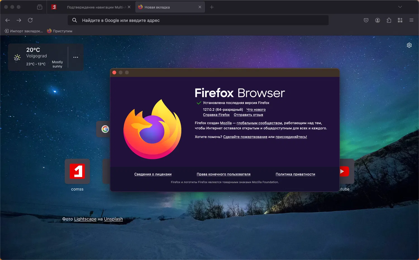Click the Firefox logo in the About dialog
Viewport: 419px width, 260px height.
tap(153, 129)
